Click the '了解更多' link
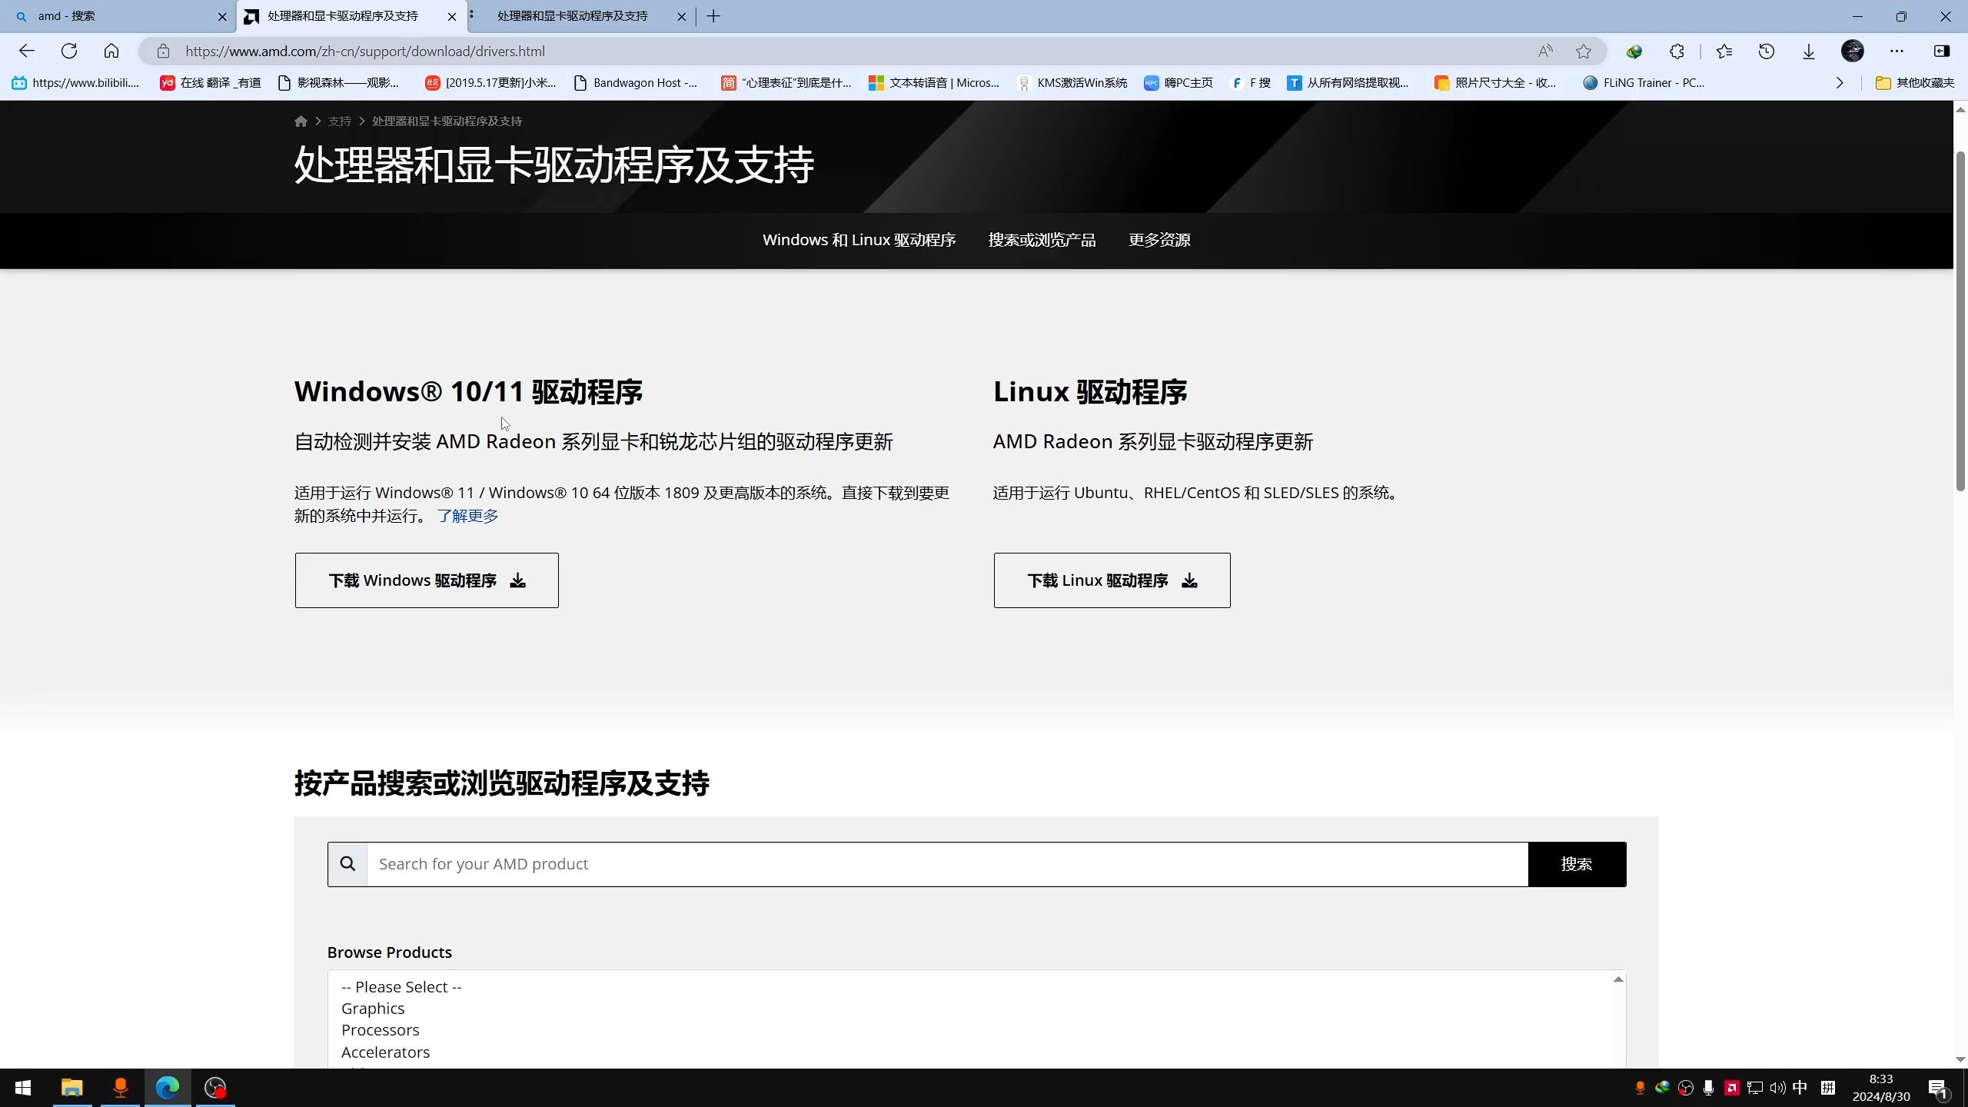 467,516
